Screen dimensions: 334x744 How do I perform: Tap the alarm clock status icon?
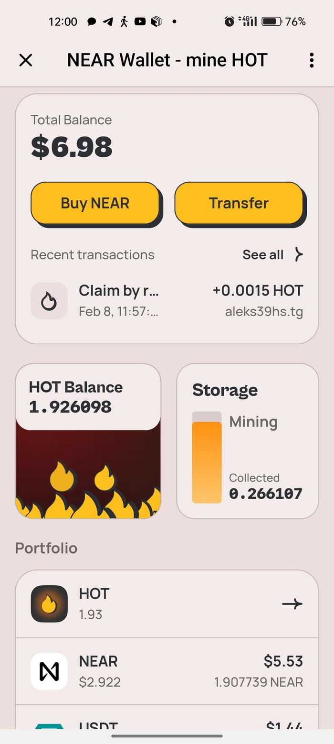[x=230, y=22]
